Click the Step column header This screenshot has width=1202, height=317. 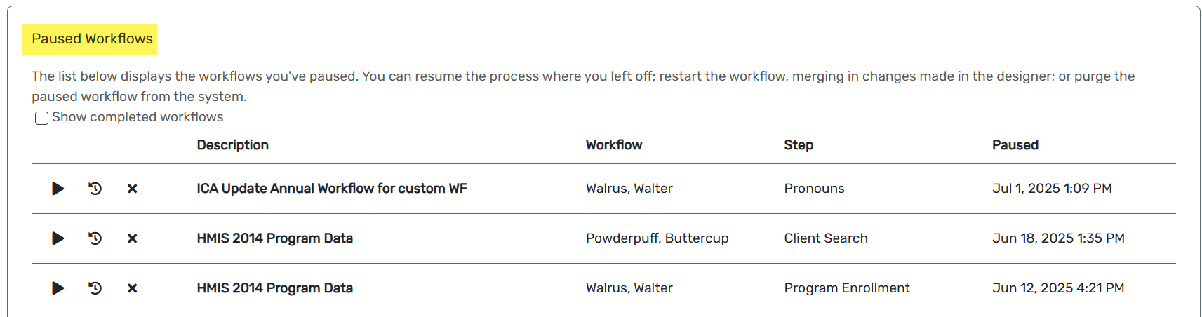799,145
